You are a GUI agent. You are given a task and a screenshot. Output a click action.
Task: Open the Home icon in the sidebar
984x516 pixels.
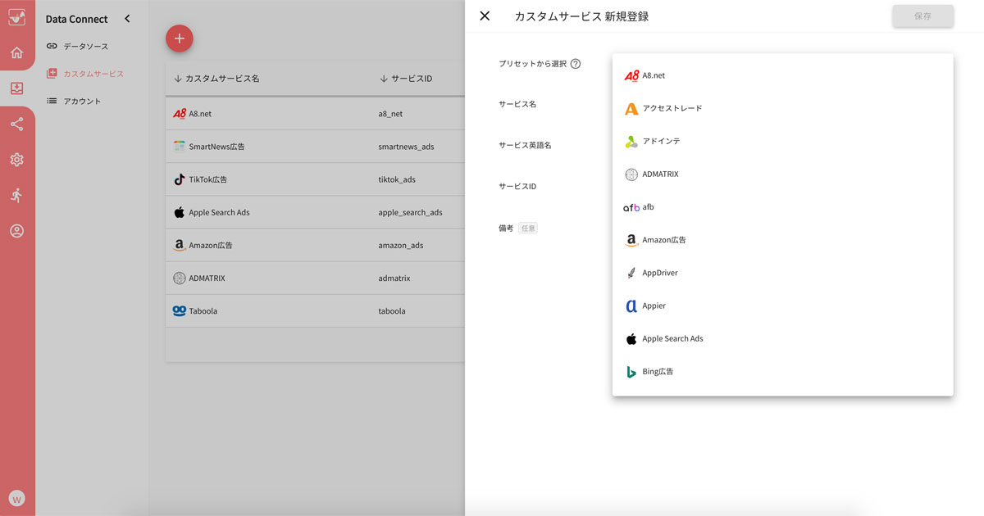16,53
